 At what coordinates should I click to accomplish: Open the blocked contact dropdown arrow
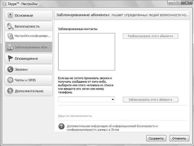pos(113,100)
